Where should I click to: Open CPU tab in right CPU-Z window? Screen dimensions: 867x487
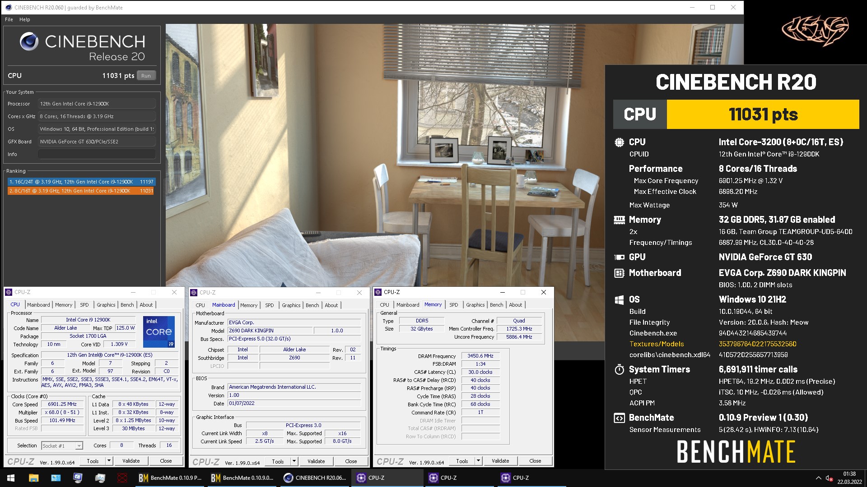click(385, 305)
